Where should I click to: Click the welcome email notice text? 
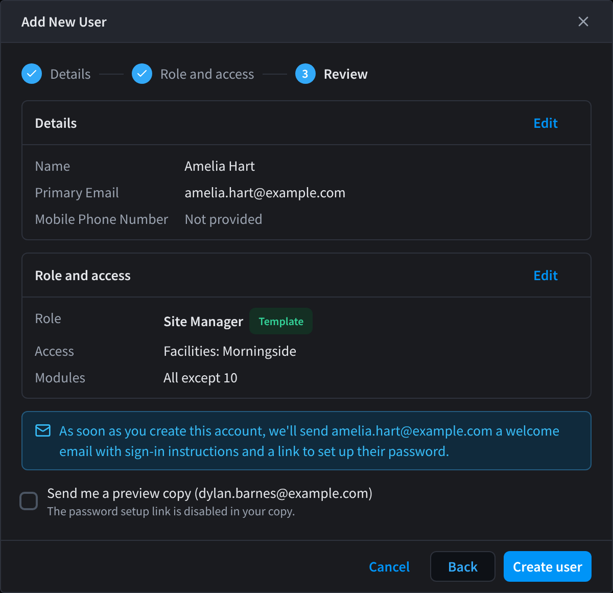[x=309, y=441]
